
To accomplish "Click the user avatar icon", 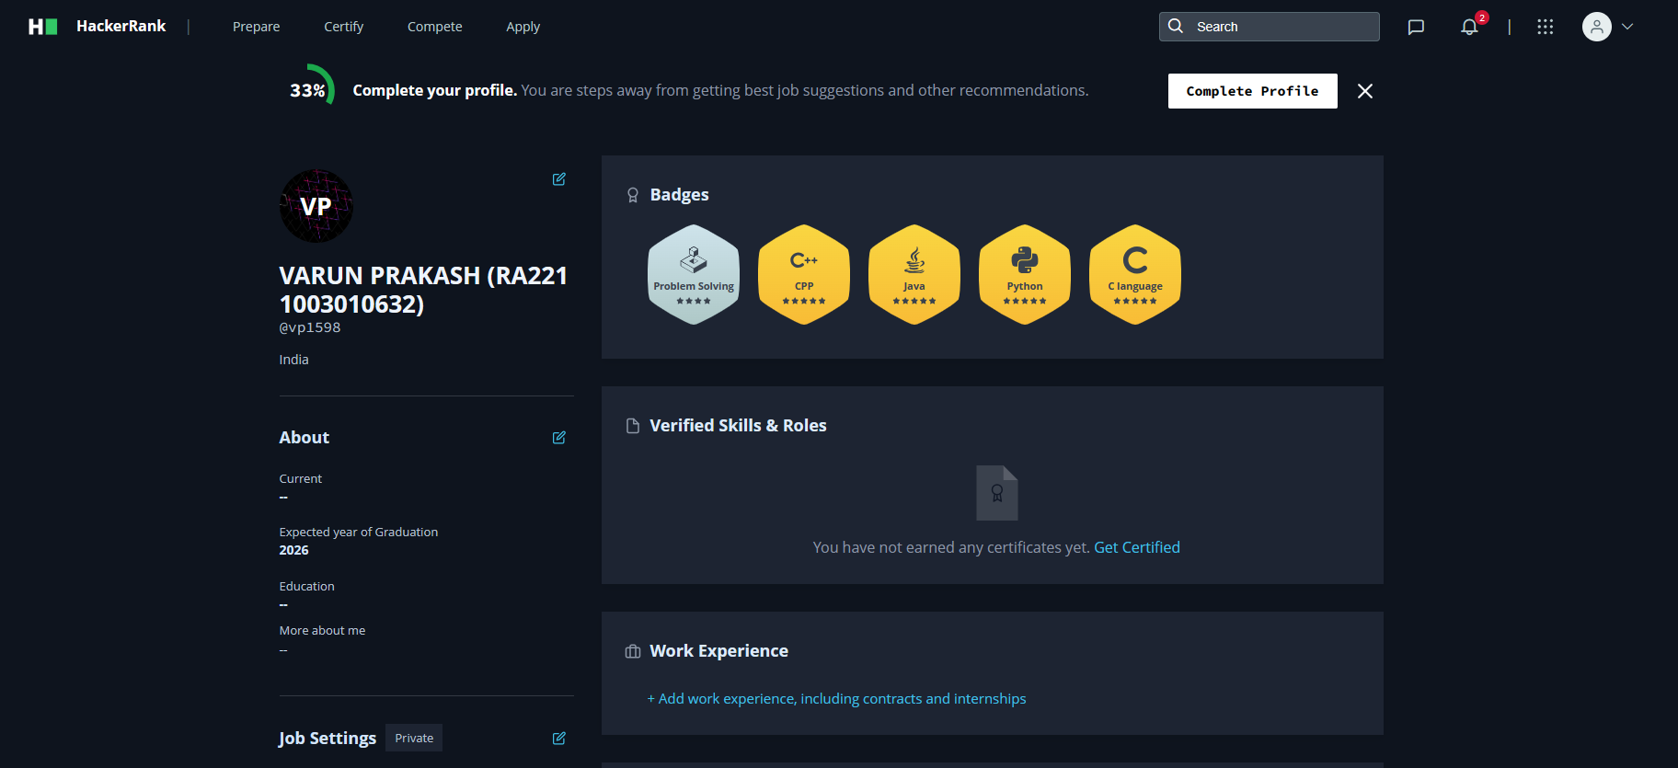I will tap(1596, 27).
